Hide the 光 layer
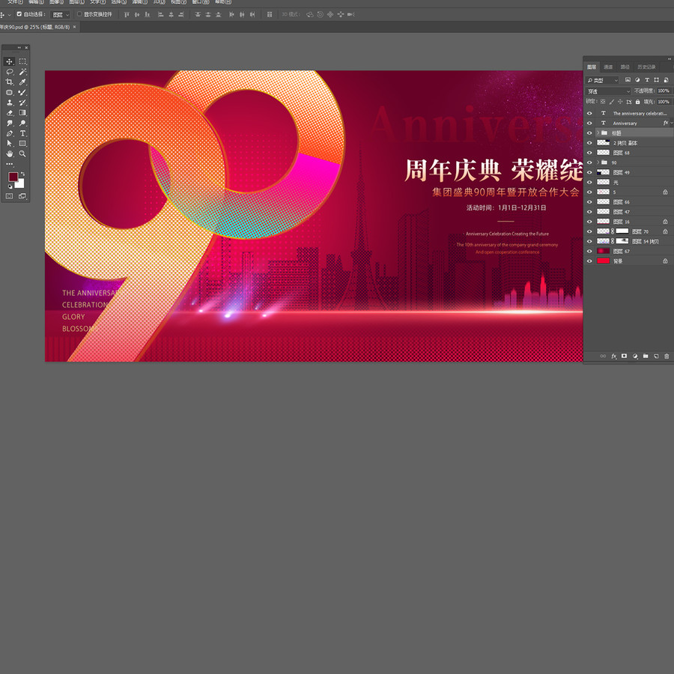The height and width of the screenshot is (674, 674). (590, 182)
